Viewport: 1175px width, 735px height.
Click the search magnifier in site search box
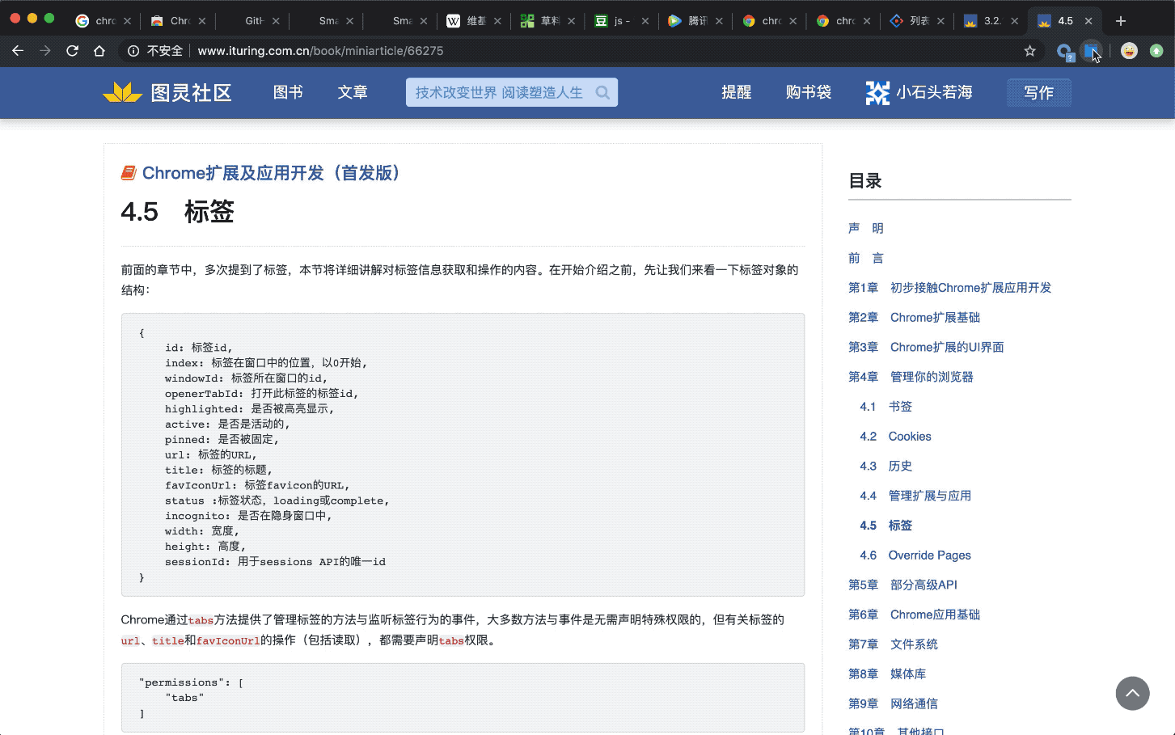[602, 92]
